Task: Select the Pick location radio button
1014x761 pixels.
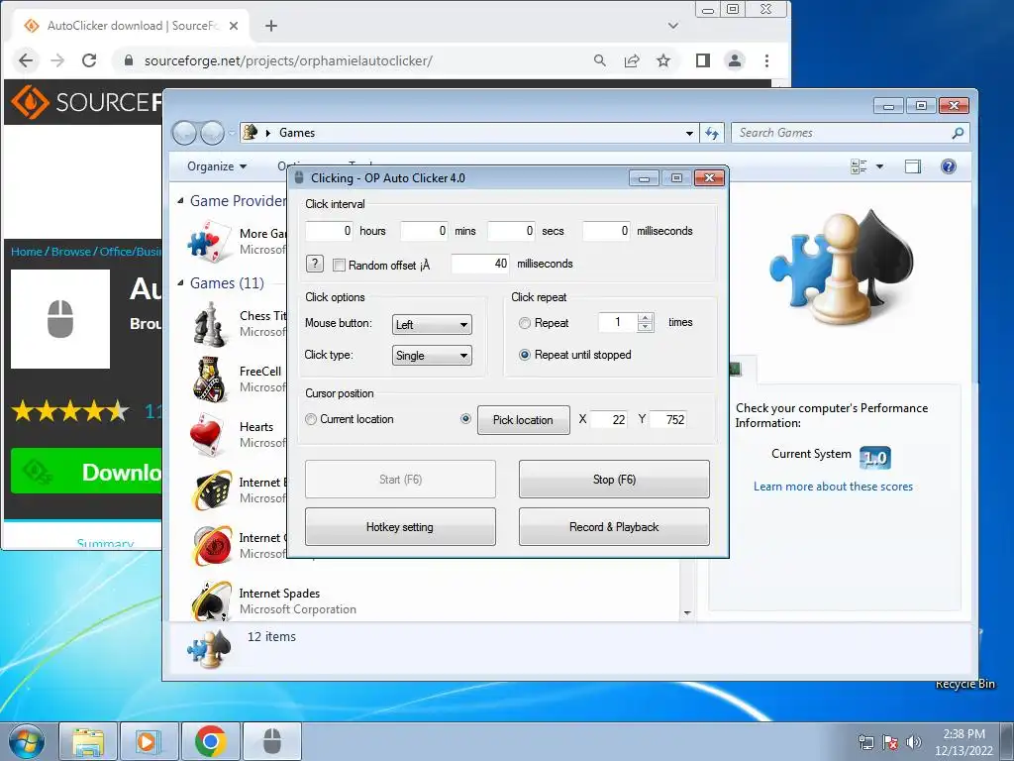Action: click(465, 419)
